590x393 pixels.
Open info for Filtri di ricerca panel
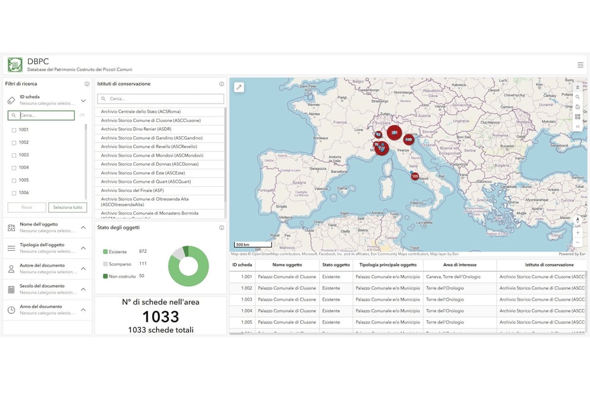click(87, 84)
